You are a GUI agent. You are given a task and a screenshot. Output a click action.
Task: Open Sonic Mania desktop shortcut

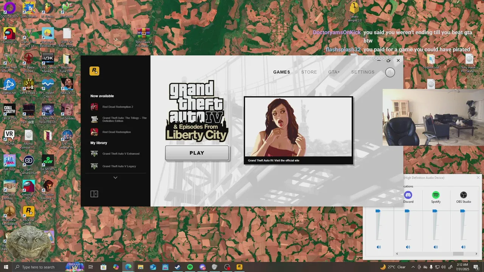(x=29, y=10)
